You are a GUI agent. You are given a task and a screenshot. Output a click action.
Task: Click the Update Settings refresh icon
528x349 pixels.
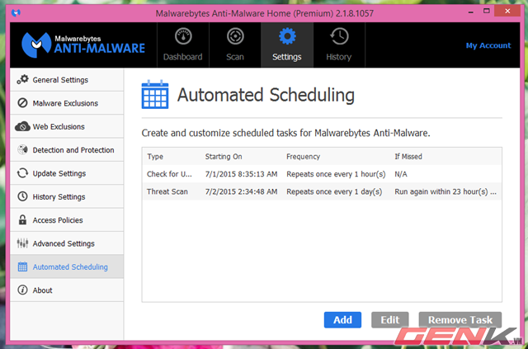pyautogui.click(x=22, y=173)
